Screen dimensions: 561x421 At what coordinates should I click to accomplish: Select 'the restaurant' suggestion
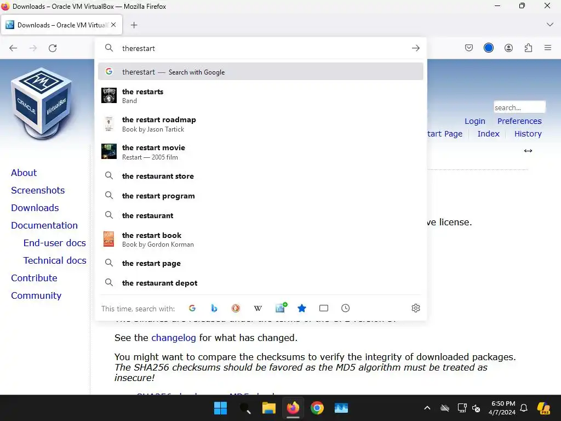tap(260, 215)
